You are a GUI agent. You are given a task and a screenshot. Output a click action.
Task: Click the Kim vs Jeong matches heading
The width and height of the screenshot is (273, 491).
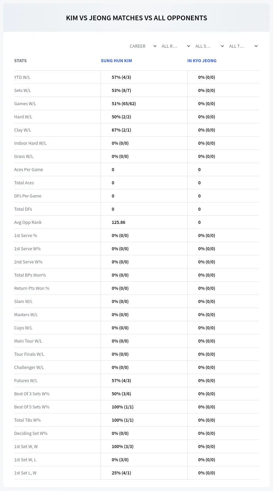click(x=137, y=18)
